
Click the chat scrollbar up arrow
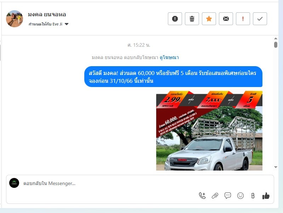tap(276, 39)
